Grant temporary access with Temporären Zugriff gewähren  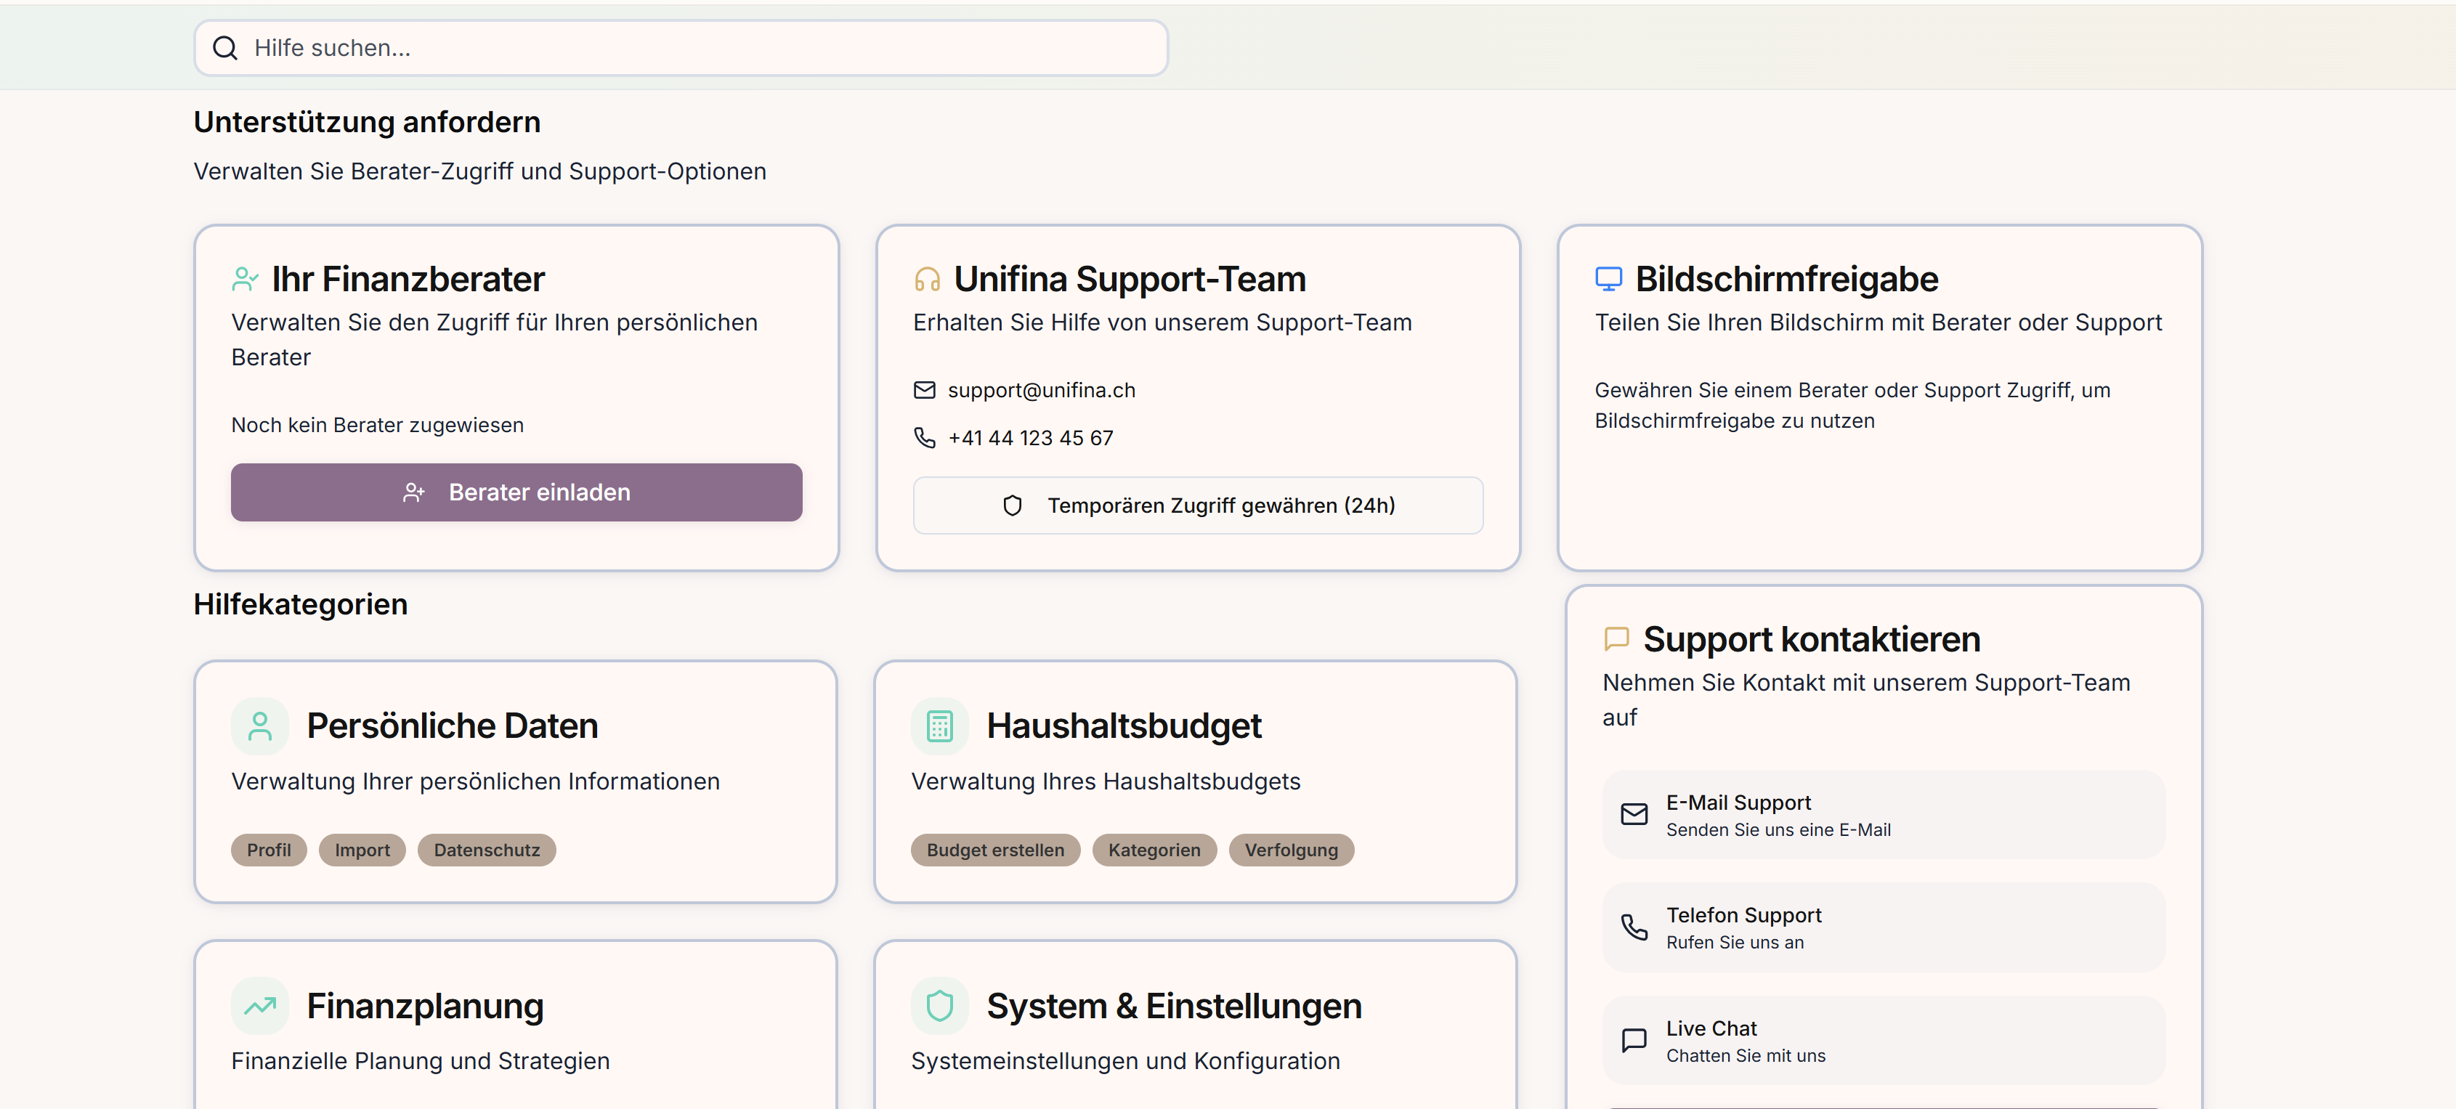click(x=1197, y=505)
